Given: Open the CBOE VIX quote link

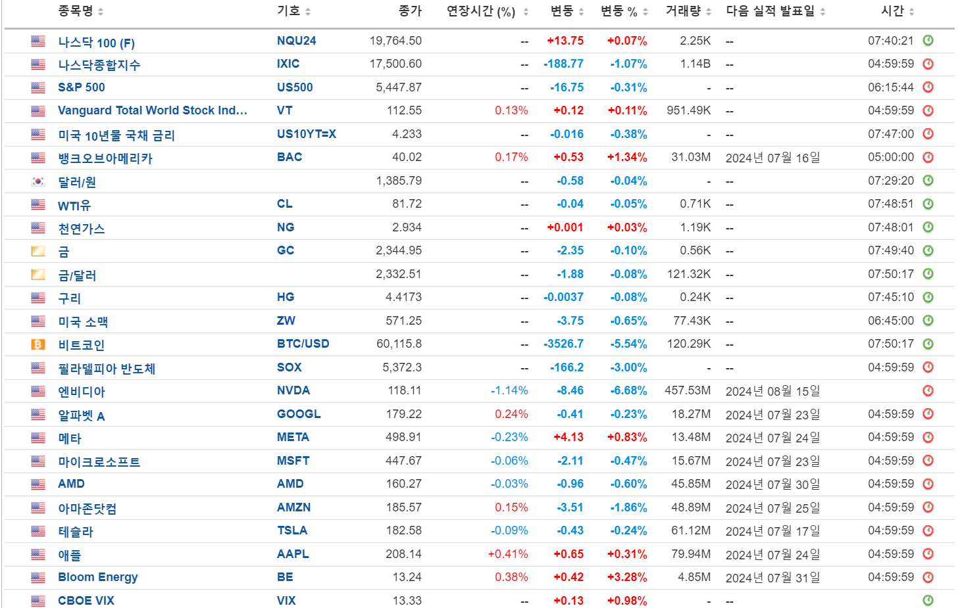Looking at the screenshot, I should pos(86,601).
